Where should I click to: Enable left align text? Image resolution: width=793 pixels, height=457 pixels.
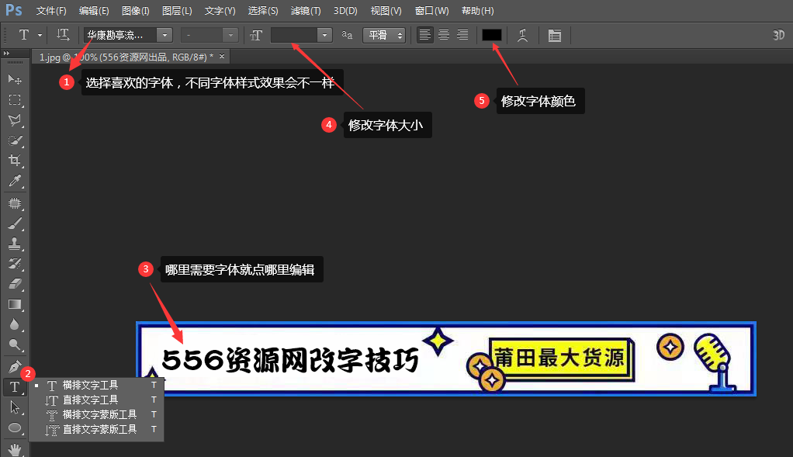(425, 35)
